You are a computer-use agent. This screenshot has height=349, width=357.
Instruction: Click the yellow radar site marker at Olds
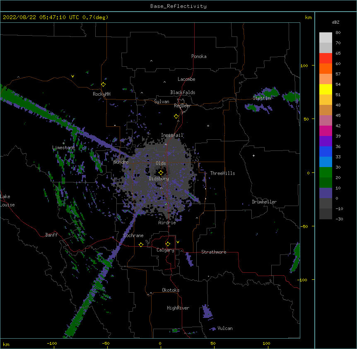(x=161, y=173)
